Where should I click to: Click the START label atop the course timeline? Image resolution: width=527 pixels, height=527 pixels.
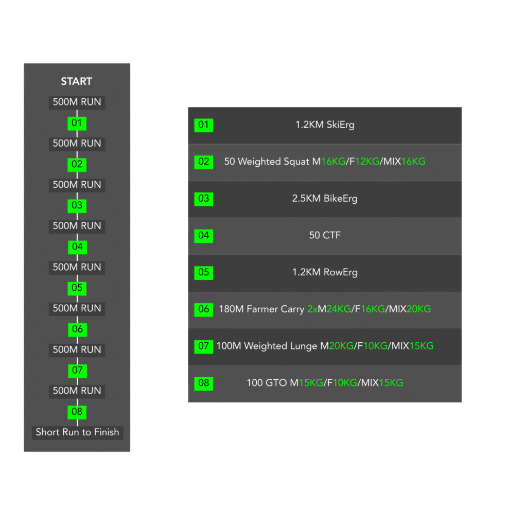pyautogui.click(x=77, y=81)
